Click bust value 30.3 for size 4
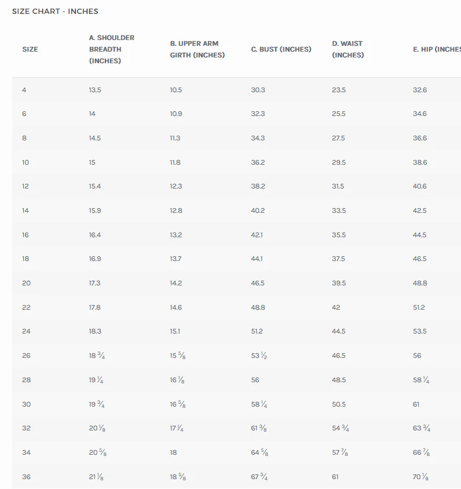The width and height of the screenshot is (461, 489). click(258, 90)
